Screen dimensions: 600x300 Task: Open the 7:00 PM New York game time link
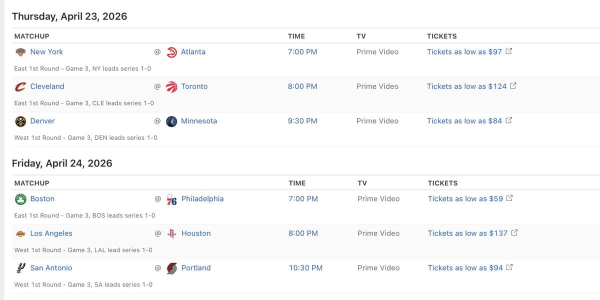coord(302,51)
